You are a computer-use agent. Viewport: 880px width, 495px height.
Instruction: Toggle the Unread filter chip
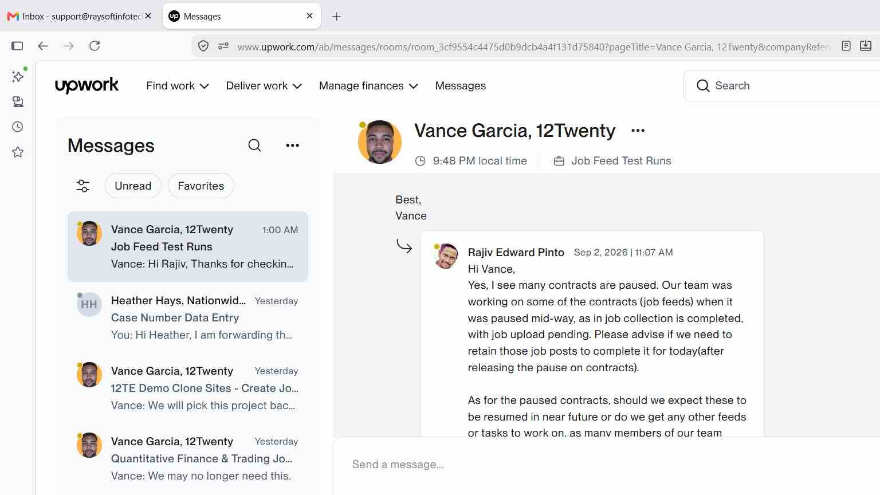click(x=133, y=186)
